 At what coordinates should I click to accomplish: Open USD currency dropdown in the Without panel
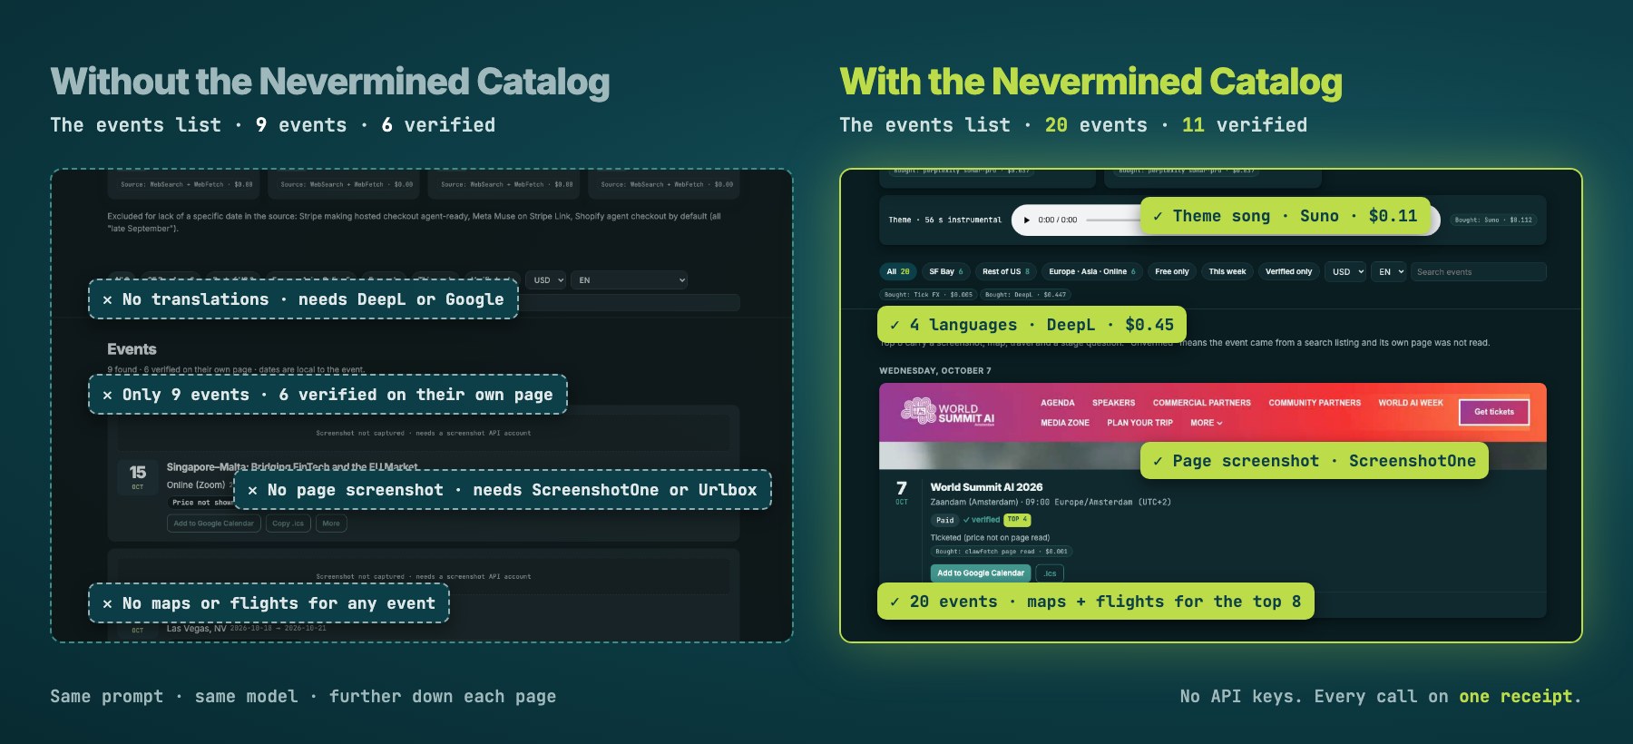547,280
